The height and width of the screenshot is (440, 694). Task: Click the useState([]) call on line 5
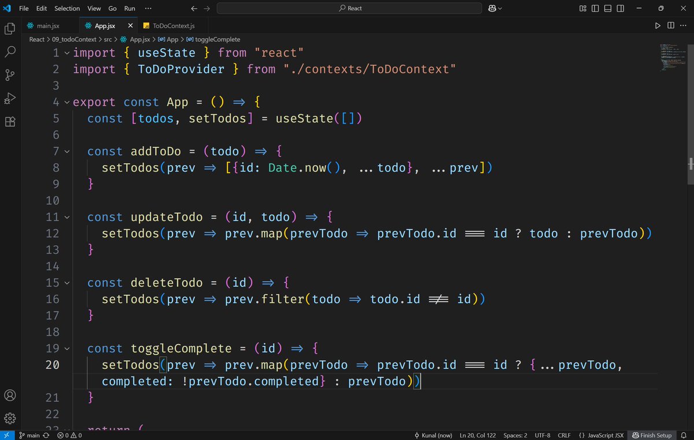[x=319, y=119]
